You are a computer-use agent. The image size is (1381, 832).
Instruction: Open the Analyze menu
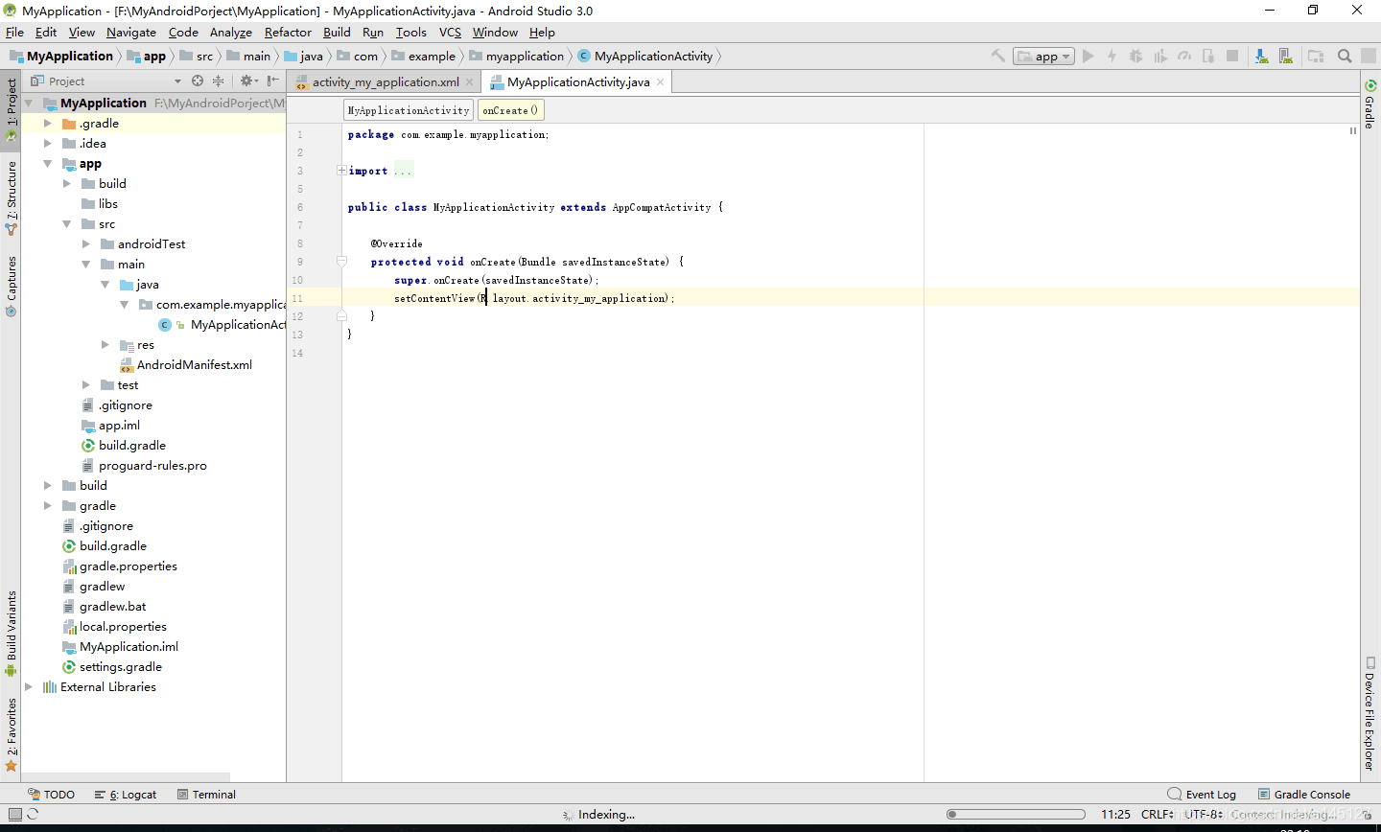pyautogui.click(x=231, y=32)
